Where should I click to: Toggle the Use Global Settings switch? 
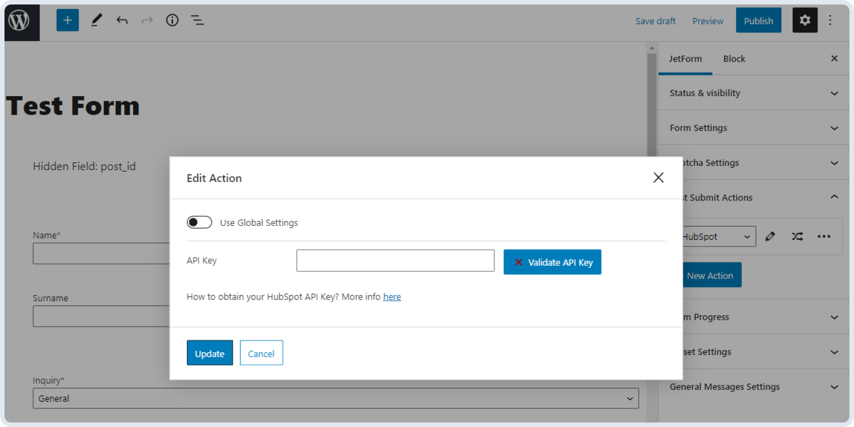199,222
